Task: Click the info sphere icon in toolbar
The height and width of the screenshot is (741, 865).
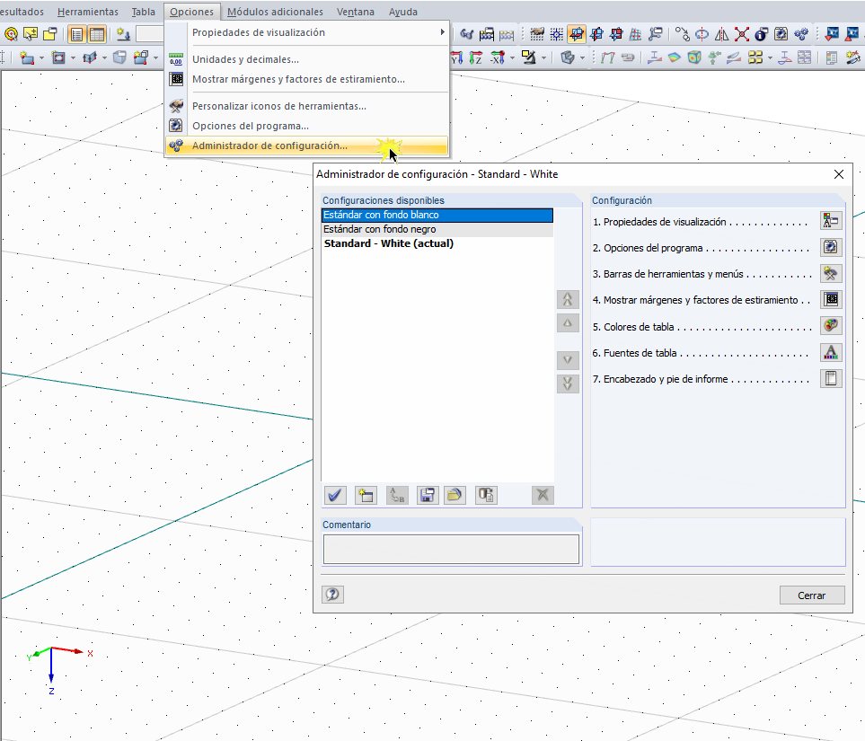Action: [x=762, y=35]
